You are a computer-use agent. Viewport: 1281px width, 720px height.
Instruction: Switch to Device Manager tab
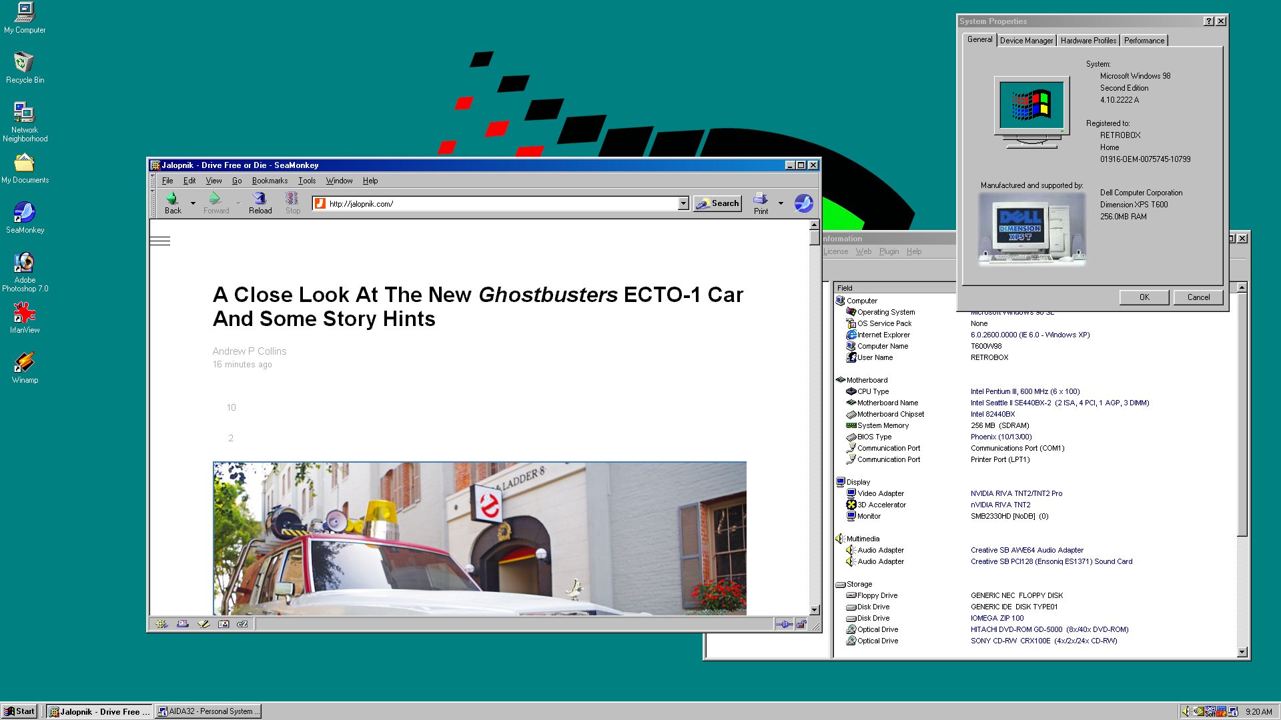click(1026, 41)
